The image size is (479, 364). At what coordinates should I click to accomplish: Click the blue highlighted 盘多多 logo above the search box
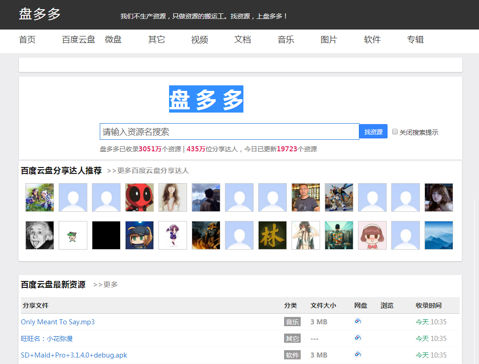click(206, 99)
